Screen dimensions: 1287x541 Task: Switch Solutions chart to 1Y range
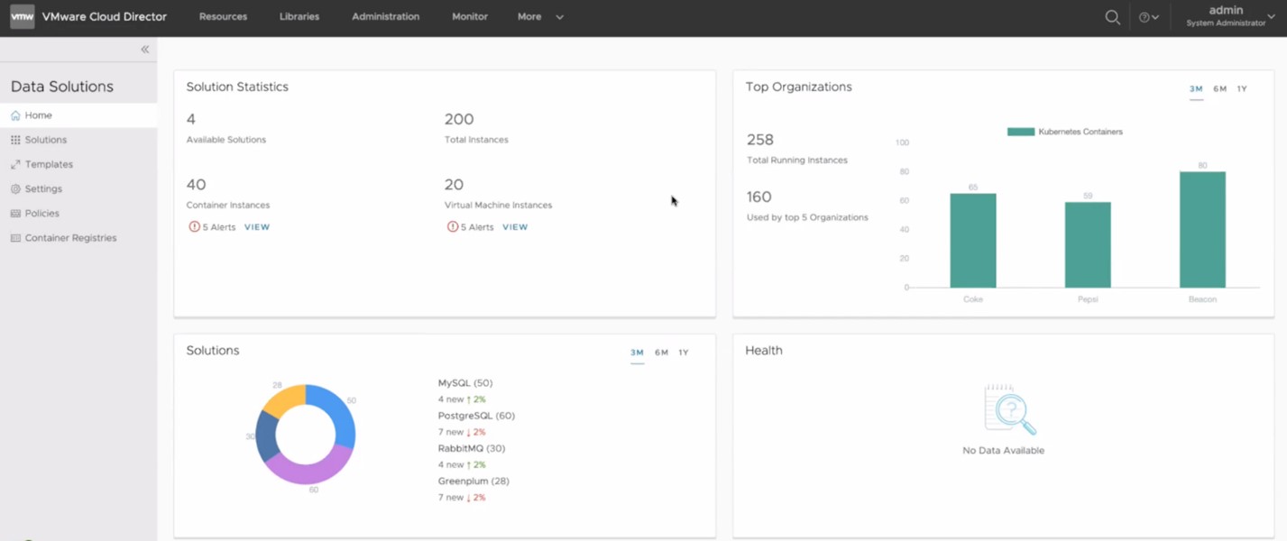(684, 353)
